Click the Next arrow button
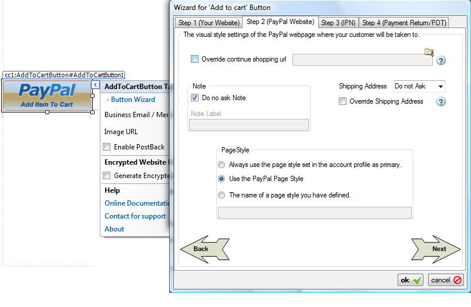This screenshot has height=307, width=471. (436, 249)
